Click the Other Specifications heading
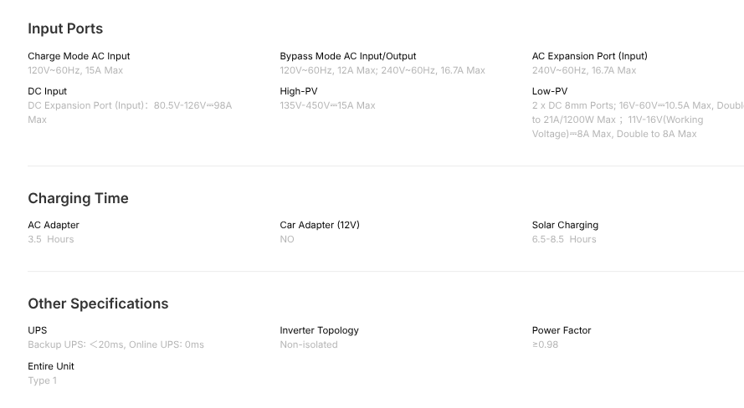The image size is (744, 408). point(98,303)
